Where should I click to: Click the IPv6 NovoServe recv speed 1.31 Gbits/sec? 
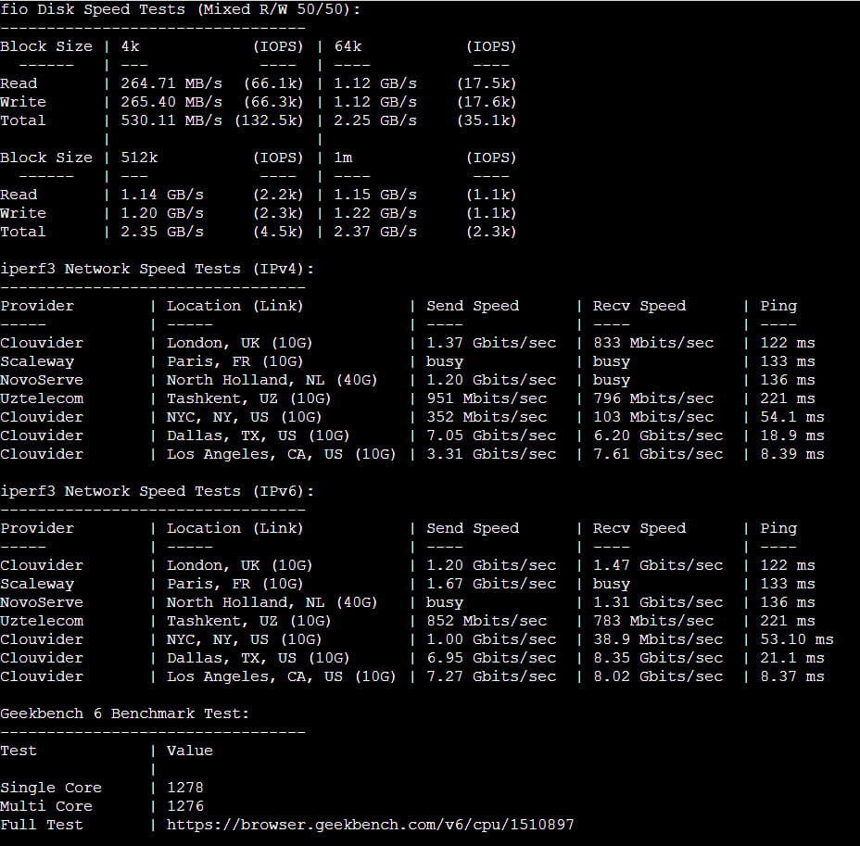click(x=658, y=602)
